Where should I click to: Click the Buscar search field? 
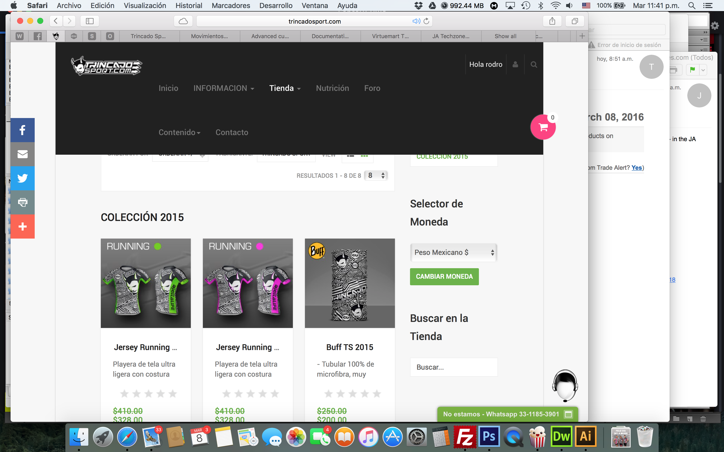(x=454, y=367)
